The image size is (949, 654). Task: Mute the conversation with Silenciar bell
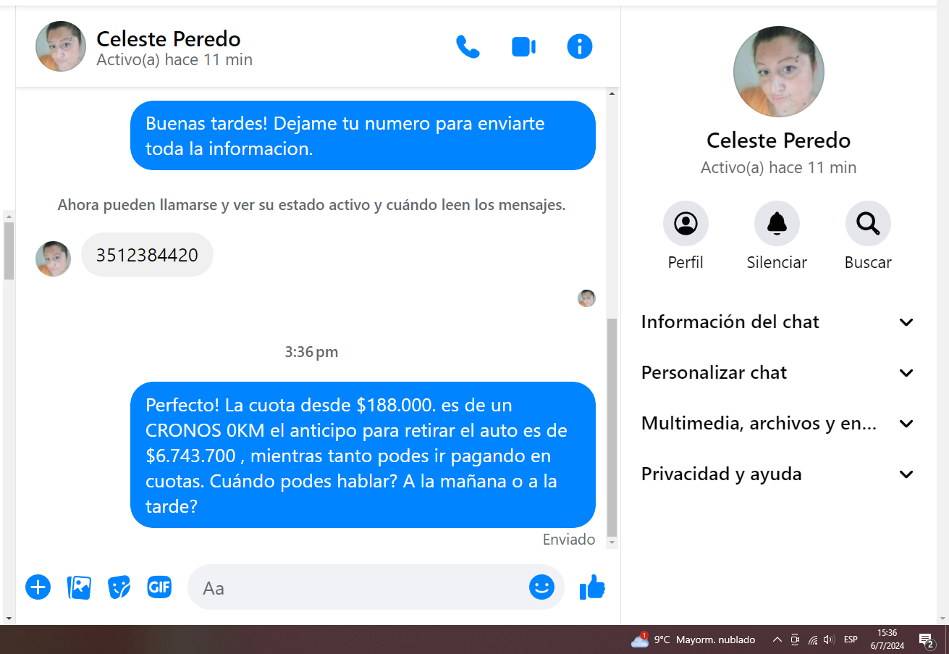pyautogui.click(x=777, y=224)
